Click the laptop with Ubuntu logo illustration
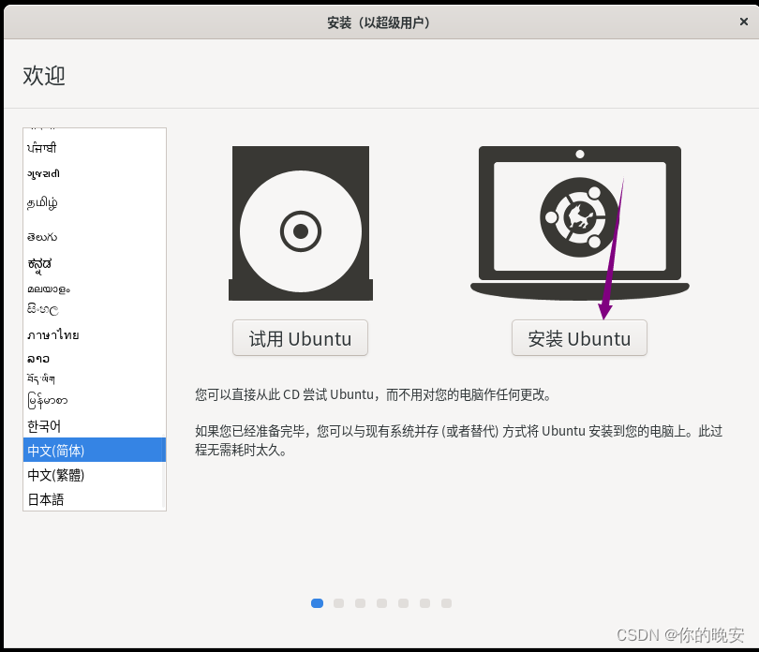759x652 pixels. (x=580, y=223)
